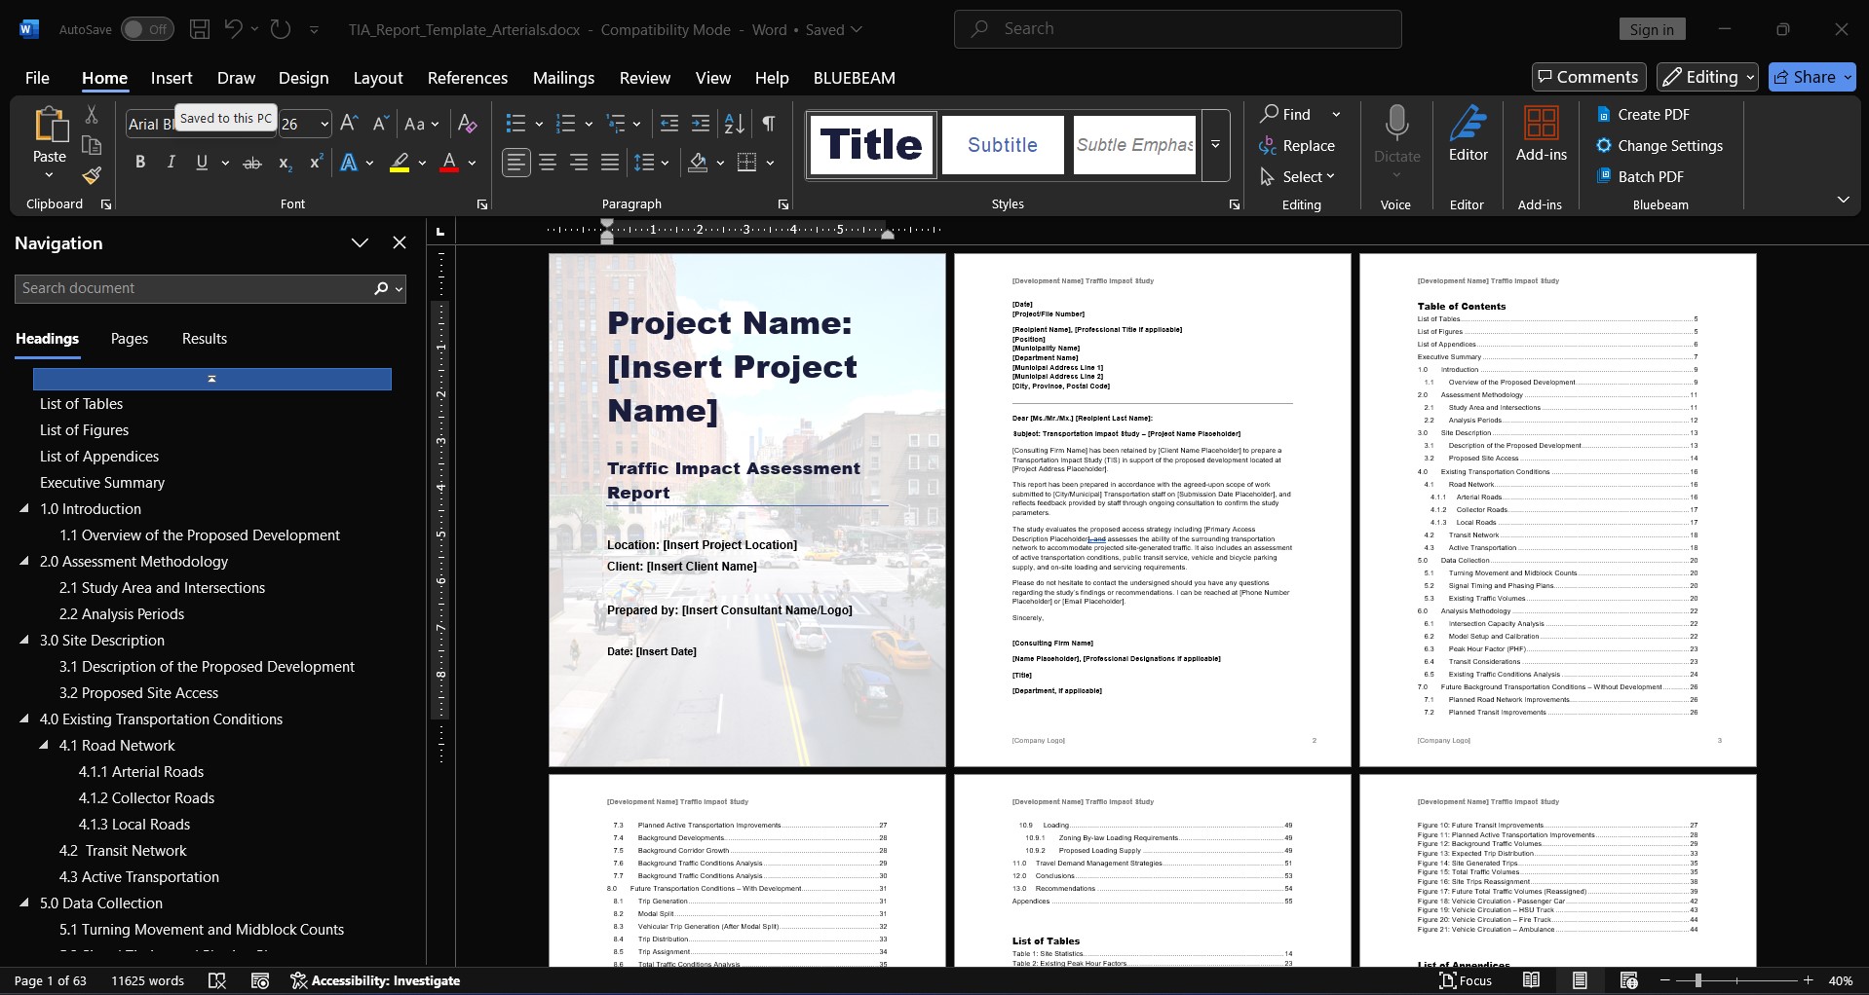Screen dimensions: 1869x995
Task: Turn on the AutoSave switch
Action: tap(144, 28)
